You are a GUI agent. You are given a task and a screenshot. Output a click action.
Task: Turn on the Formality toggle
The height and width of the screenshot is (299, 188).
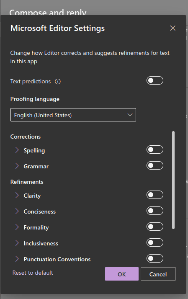coord(155,227)
